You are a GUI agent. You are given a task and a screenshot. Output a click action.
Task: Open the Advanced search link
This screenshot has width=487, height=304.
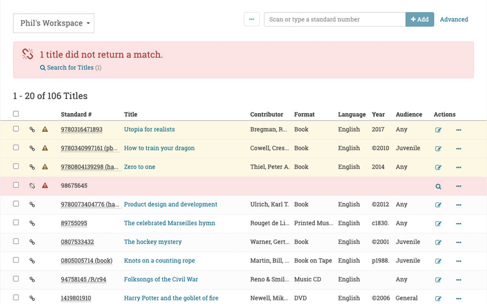pyautogui.click(x=454, y=19)
